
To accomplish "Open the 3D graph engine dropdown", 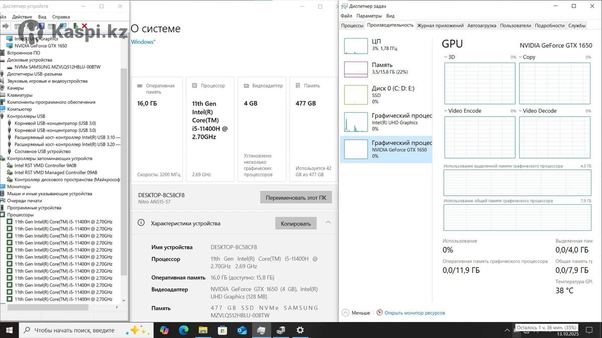I will (446, 57).
